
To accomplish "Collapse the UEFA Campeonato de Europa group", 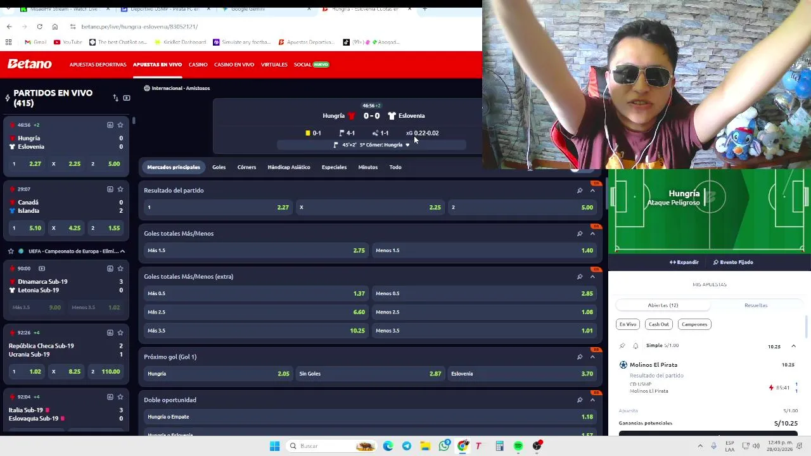I will click(x=122, y=251).
